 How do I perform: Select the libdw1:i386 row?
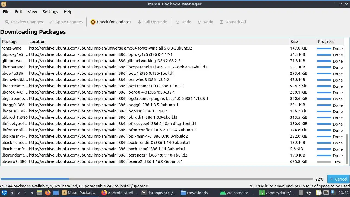(x=172, y=73)
